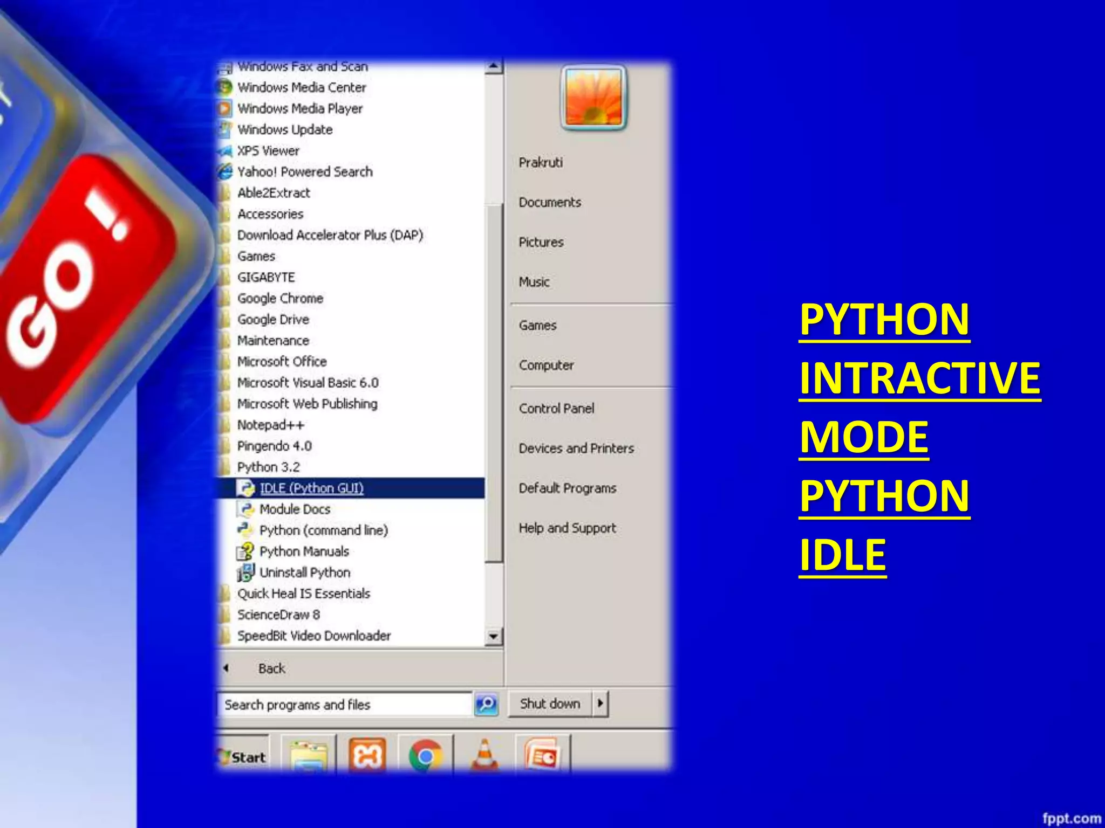Open IDLE (Python GUI) shortcut icon
The image size is (1105, 828).
246,488
